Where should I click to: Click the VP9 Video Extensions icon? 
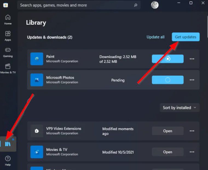(37, 131)
